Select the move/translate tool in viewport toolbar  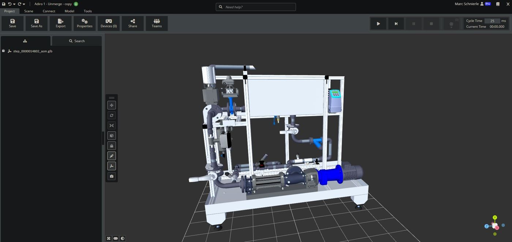pyautogui.click(x=112, y=105)
